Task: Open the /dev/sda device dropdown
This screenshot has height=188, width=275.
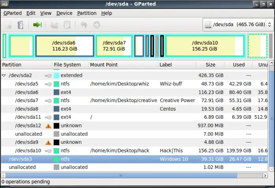Action: pyautogui.click(x=237, y=25)
